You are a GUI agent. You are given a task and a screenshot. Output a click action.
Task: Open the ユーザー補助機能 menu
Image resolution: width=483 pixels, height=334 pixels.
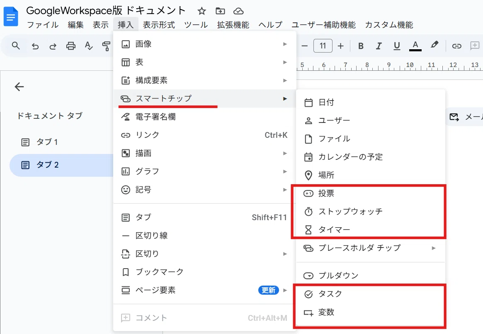(324, 25)
